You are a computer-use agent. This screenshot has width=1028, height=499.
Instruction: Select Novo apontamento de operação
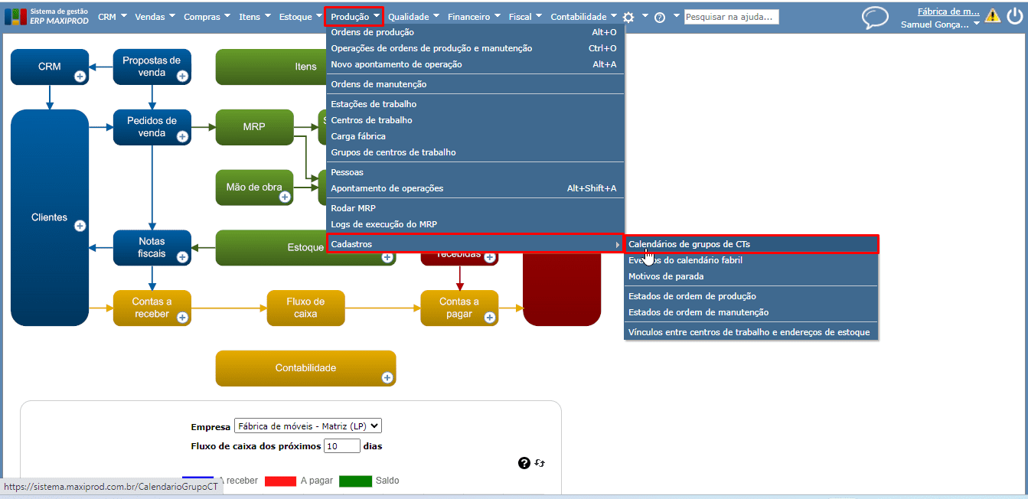point(475,64)
